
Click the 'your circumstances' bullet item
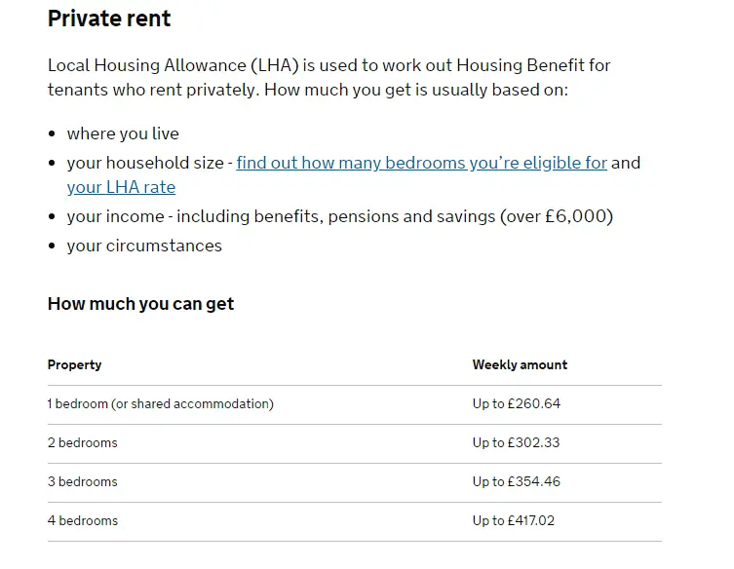[144, 246]
